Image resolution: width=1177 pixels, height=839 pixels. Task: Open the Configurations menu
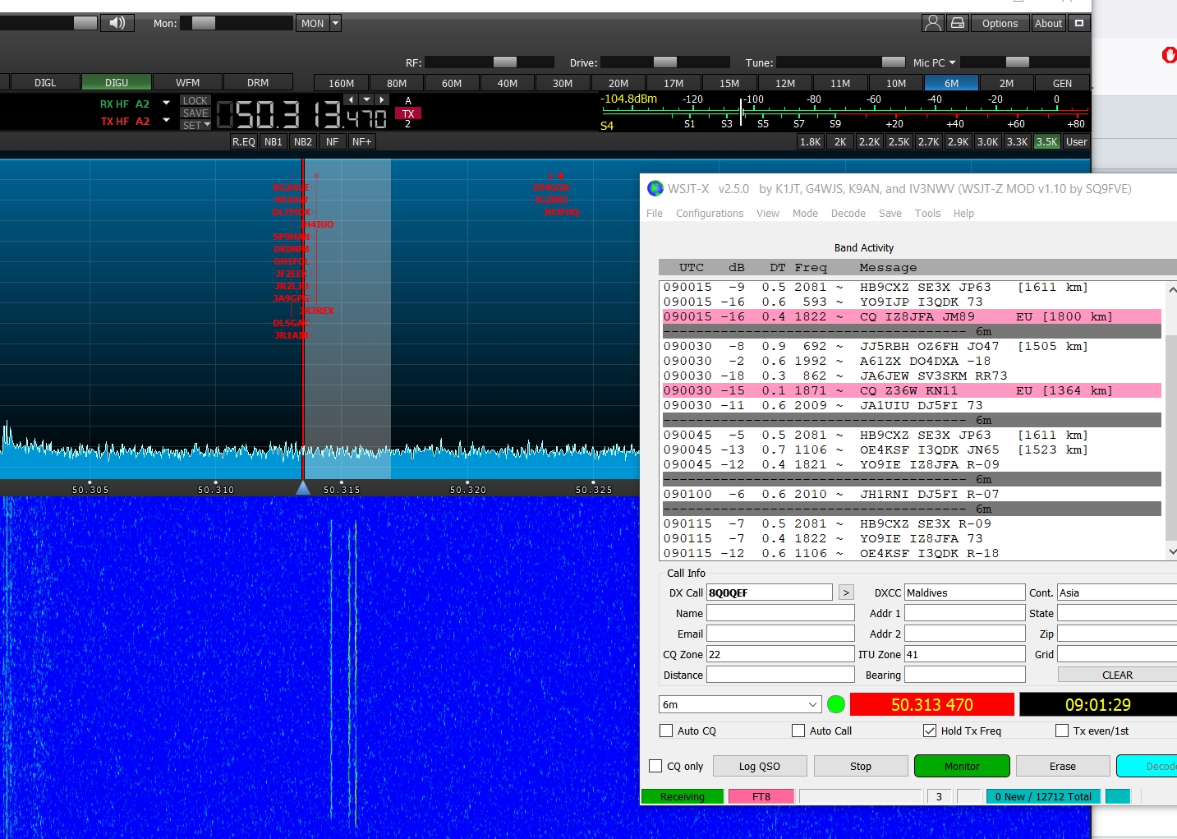point(709,213)
